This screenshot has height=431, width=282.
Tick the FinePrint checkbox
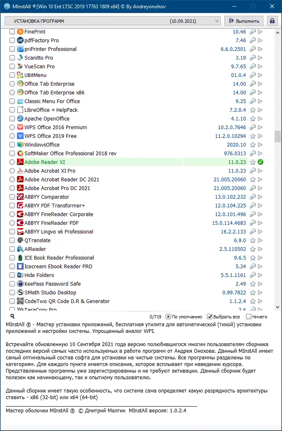(12, 31)
